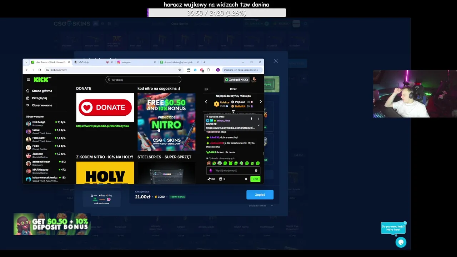Click the blue Zapłać button
Viewport: 457px width, 257px height.
[x=260, y=195]
